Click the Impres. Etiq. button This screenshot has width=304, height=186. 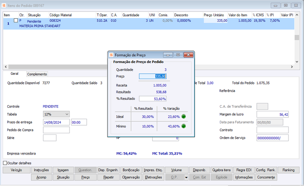pyautogui.click(x=153, y=170)
